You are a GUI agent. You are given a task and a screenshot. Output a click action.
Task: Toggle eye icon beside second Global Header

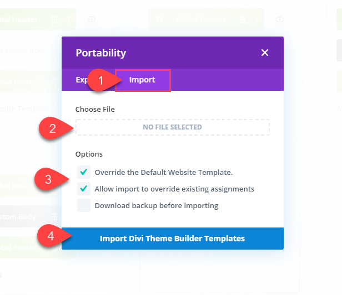coord(280,19)
